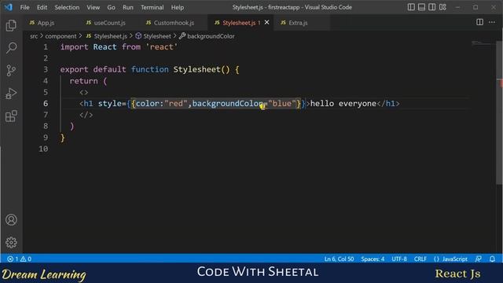Click the feedback icon in status bar
The image size is (503, 283).
479,259
